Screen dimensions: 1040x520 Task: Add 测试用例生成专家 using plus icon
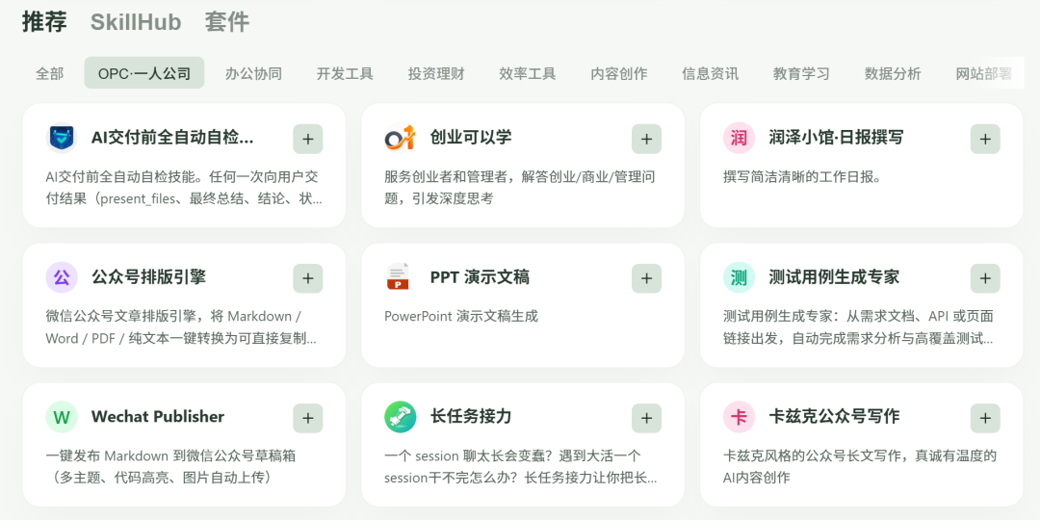(x=985, y=278)
